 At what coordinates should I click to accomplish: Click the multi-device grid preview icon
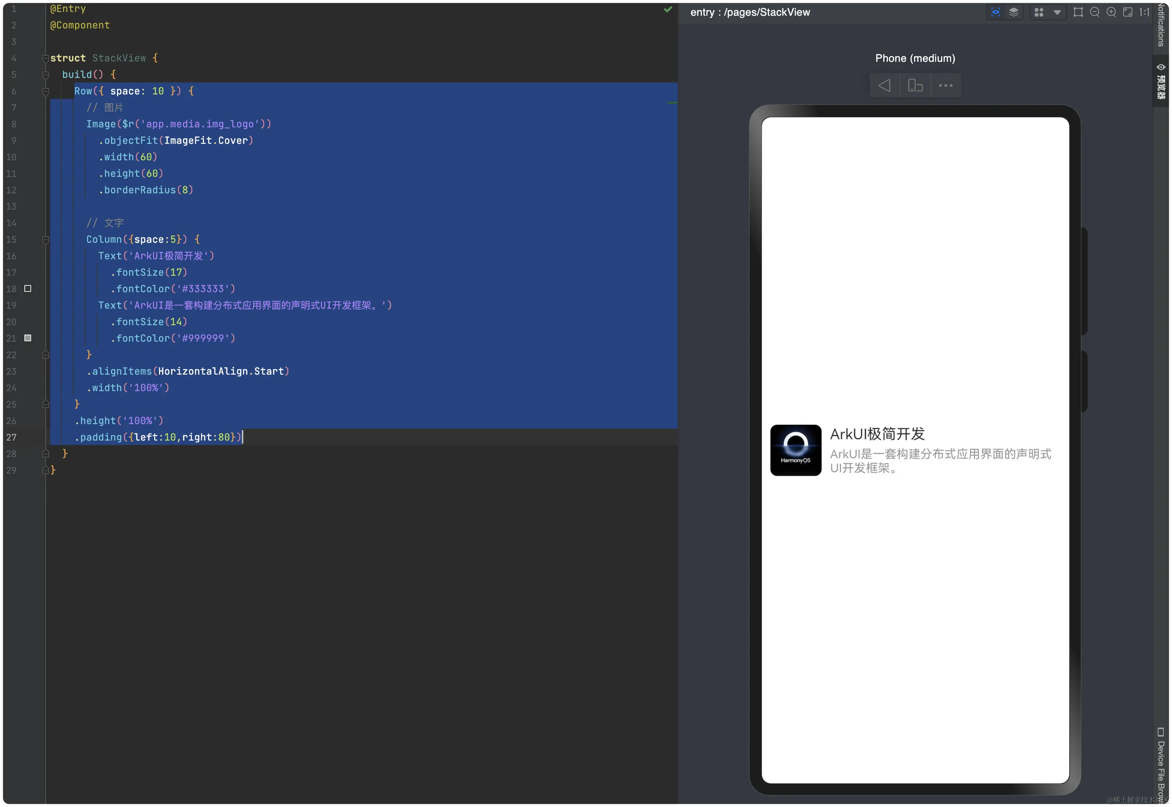1039,12
